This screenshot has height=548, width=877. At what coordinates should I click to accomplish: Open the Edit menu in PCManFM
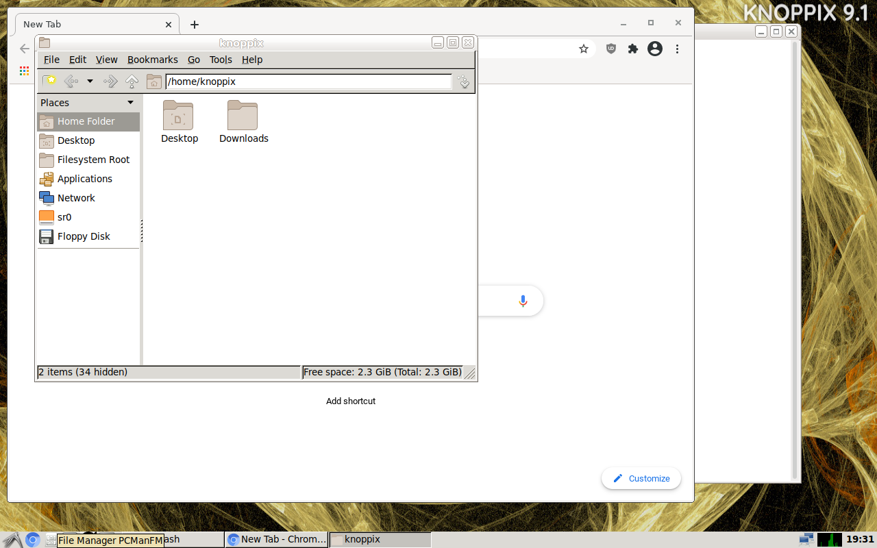point(77,60)
